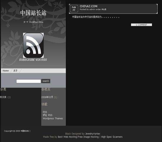
Task: Open the Best Web Hosting link
Action: point(67,137)
